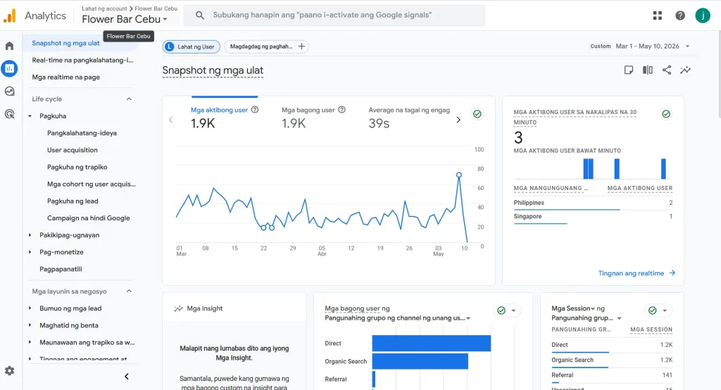Select Average na tagal ng engag metric tab
Screen dimensions: 721x390
[409, 118]
